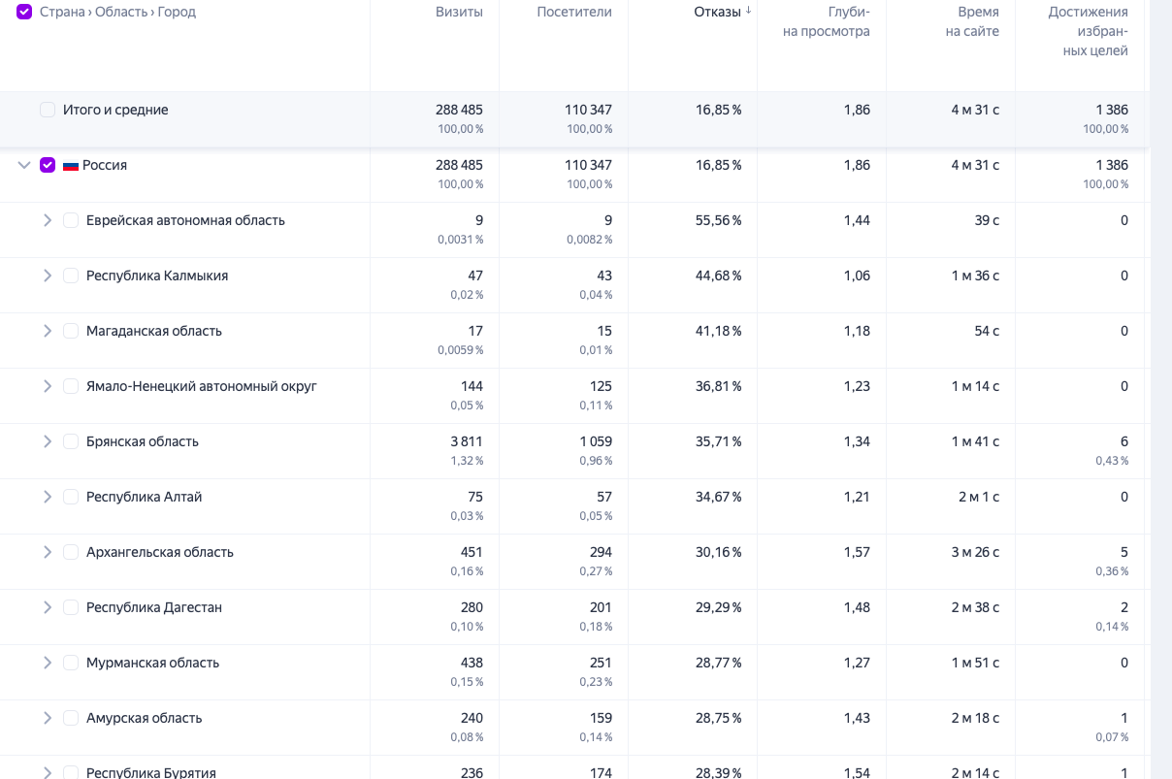Click the sort arrow next to Отказы

[748, 12]
